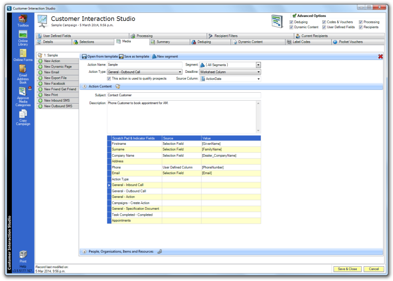Toggle the Deduping checkbox

(292, 22)
